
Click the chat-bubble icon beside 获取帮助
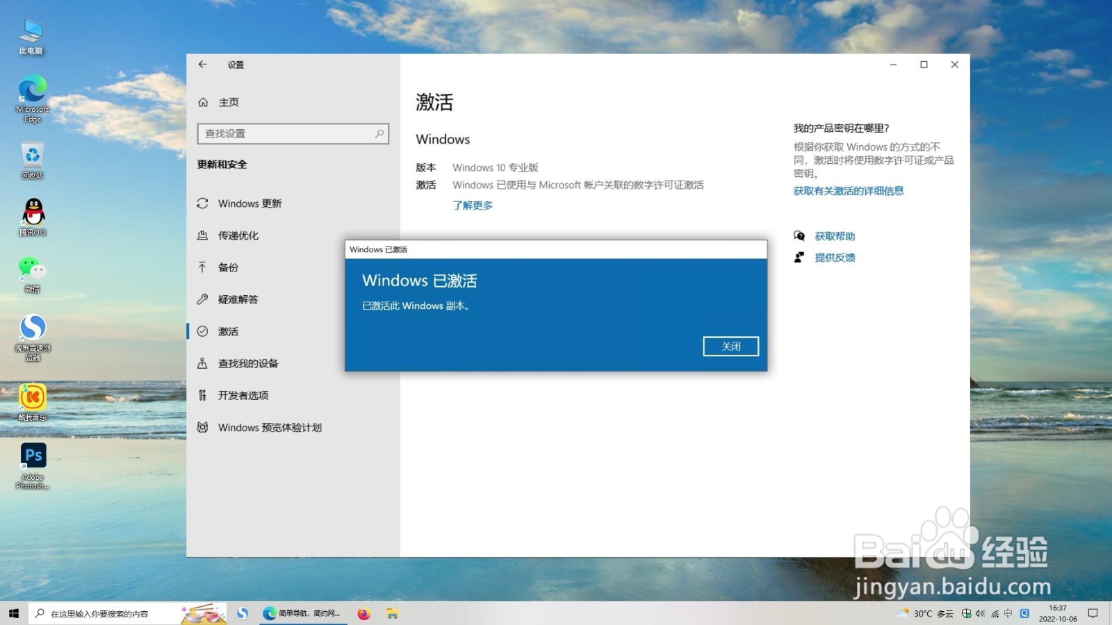799,236
